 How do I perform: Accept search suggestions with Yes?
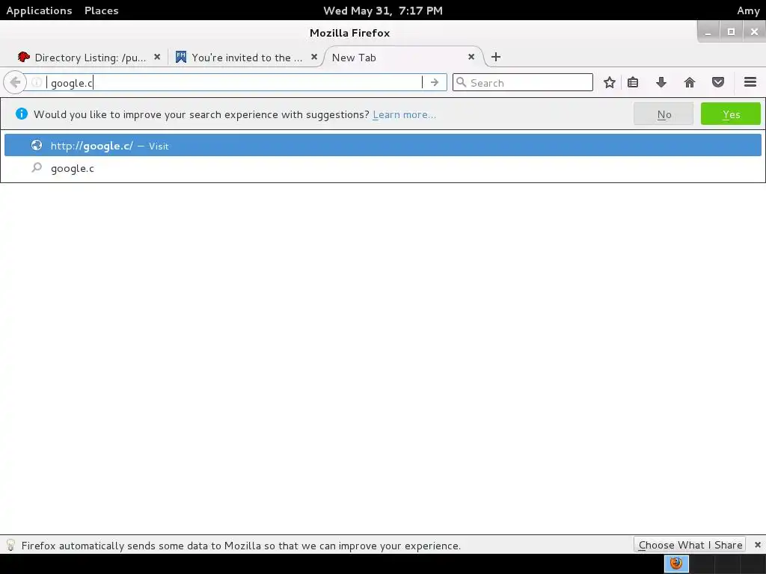coord(730,114)
